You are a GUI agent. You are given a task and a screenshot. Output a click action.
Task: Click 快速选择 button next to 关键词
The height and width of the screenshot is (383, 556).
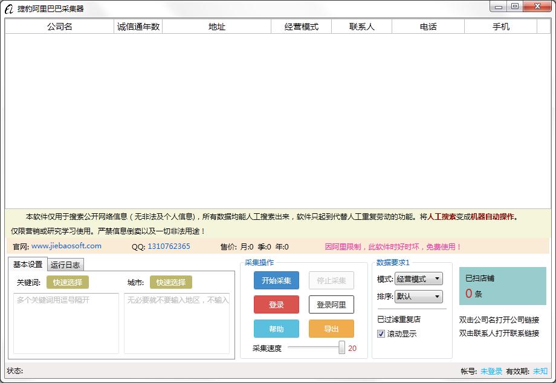tap(68, 282)
